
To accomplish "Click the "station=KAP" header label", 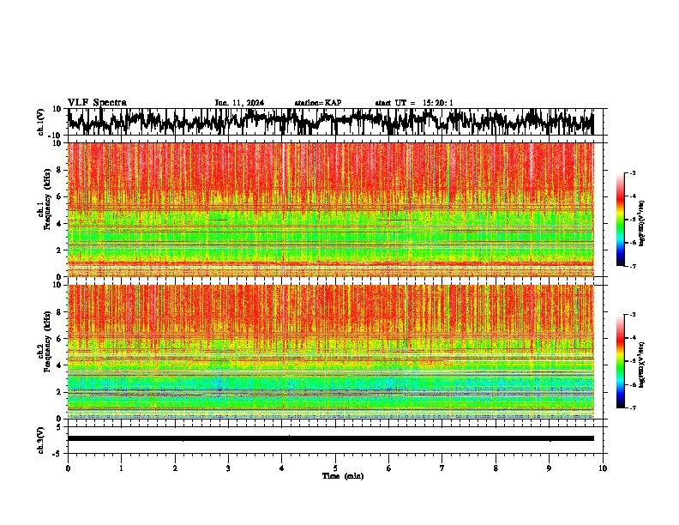I will pyautogui.click(x=318, y=103).
